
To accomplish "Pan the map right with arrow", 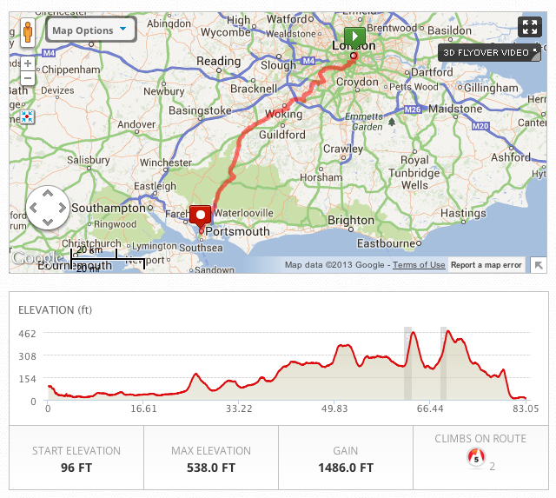I will point(63,209).
